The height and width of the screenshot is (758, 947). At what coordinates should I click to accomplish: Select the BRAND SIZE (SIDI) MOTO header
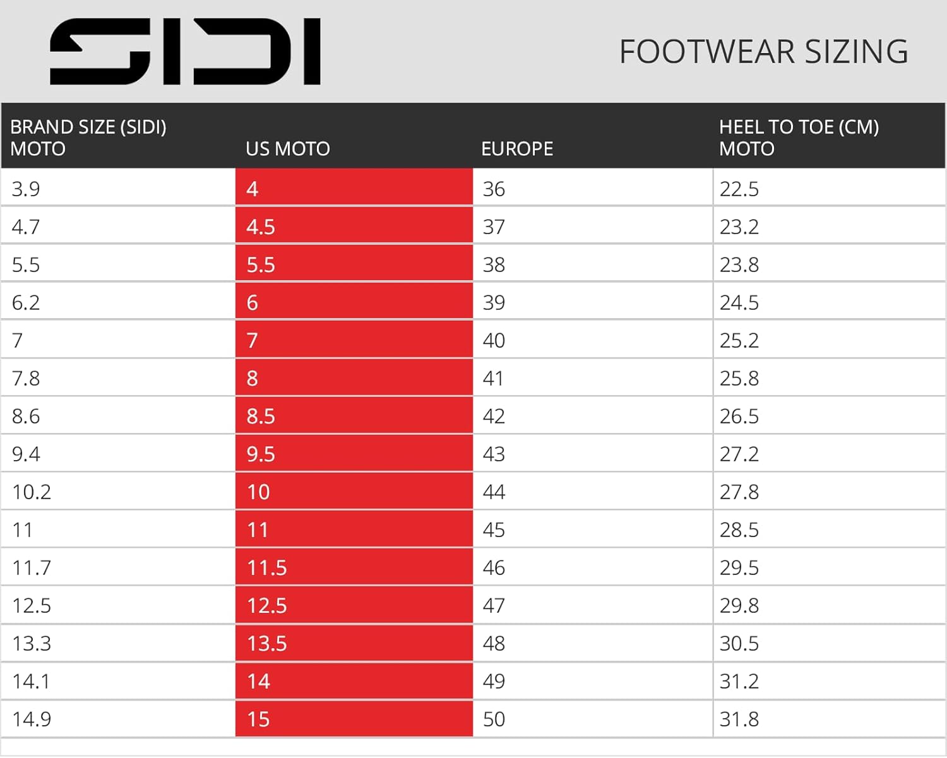pos(88,138)
